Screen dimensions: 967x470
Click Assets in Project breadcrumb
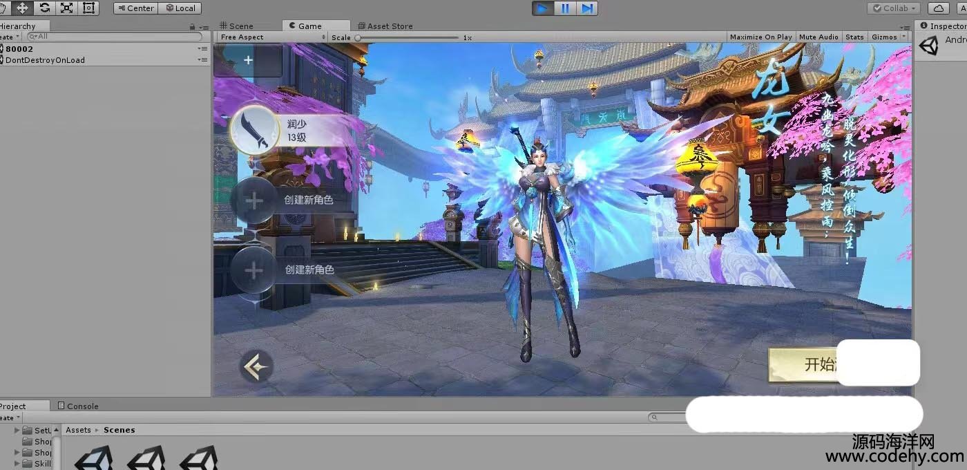pyautogui.click(x=78, y=430)
